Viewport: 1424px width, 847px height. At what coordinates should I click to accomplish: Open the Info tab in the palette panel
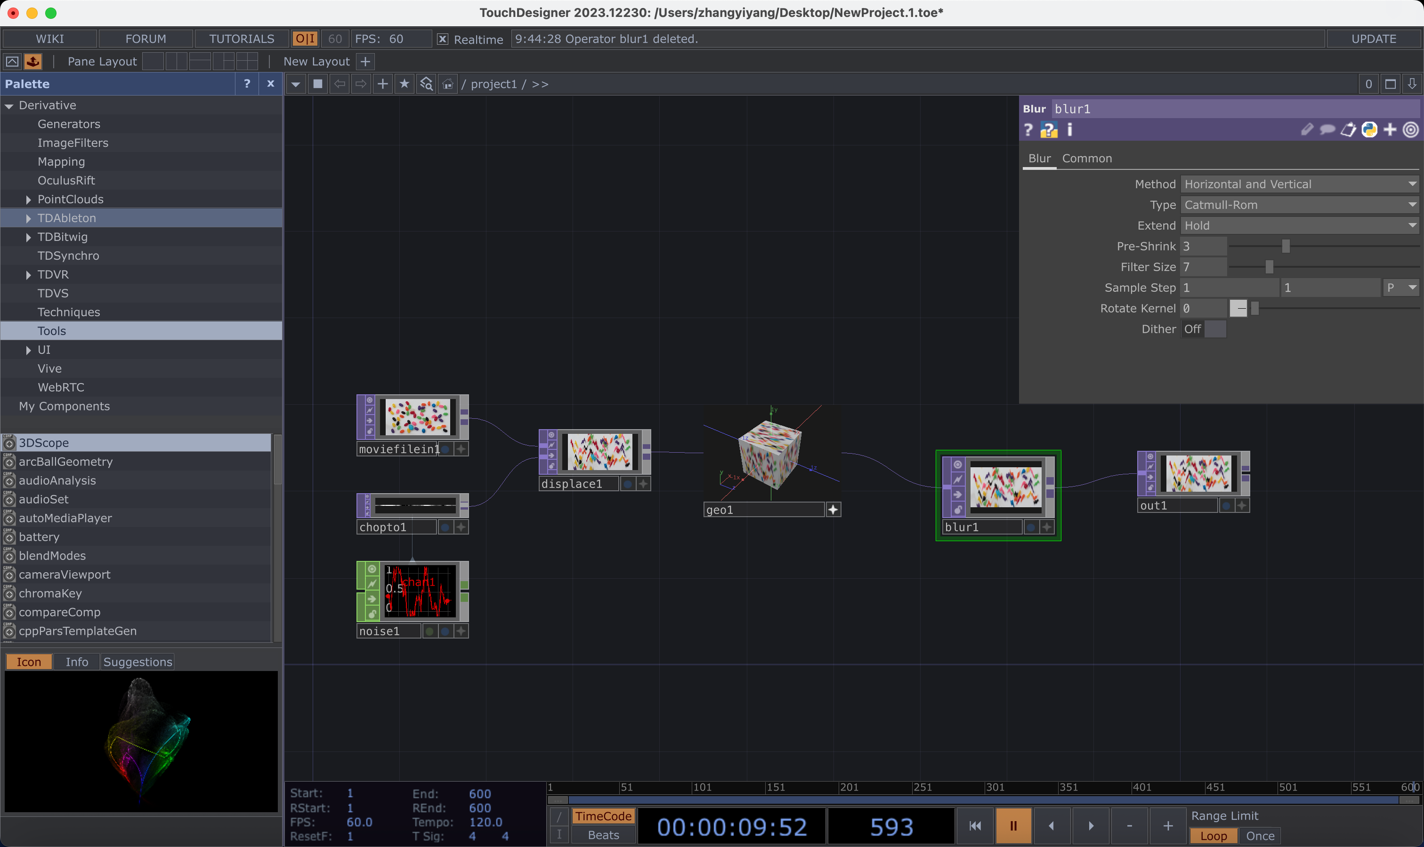point(77,662)
